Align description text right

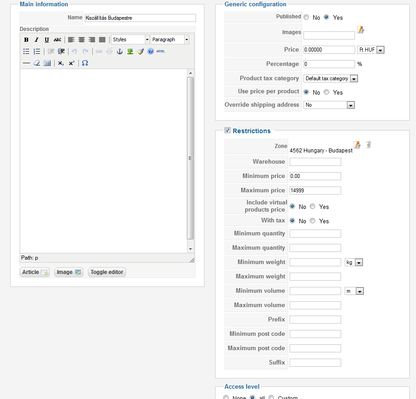[92, 40]
